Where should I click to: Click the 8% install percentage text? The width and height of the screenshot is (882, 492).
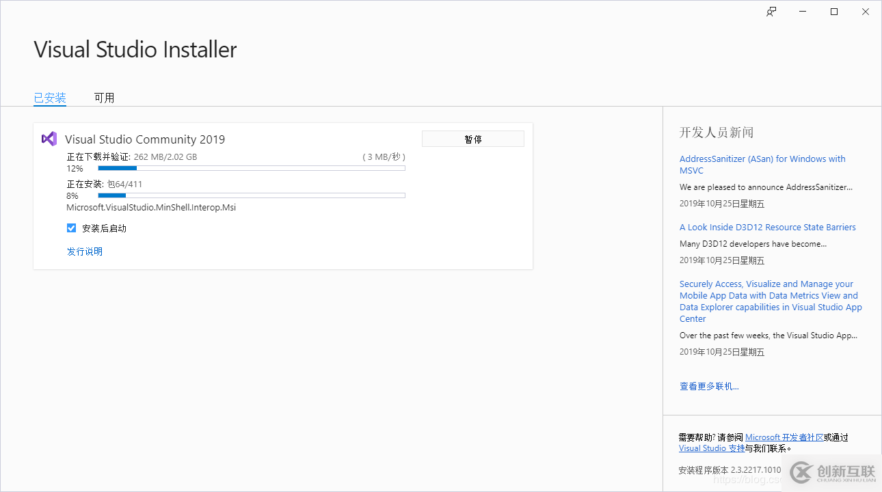(72, 195)
